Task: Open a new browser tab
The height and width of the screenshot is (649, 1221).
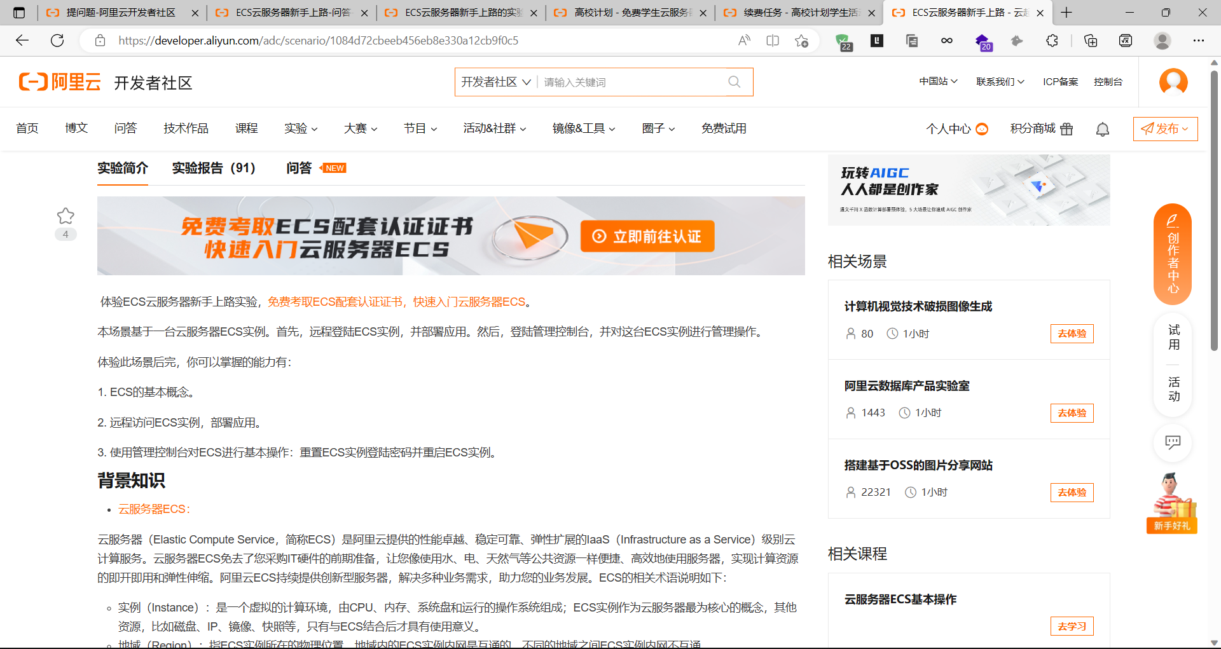Action: [1066, 13]
